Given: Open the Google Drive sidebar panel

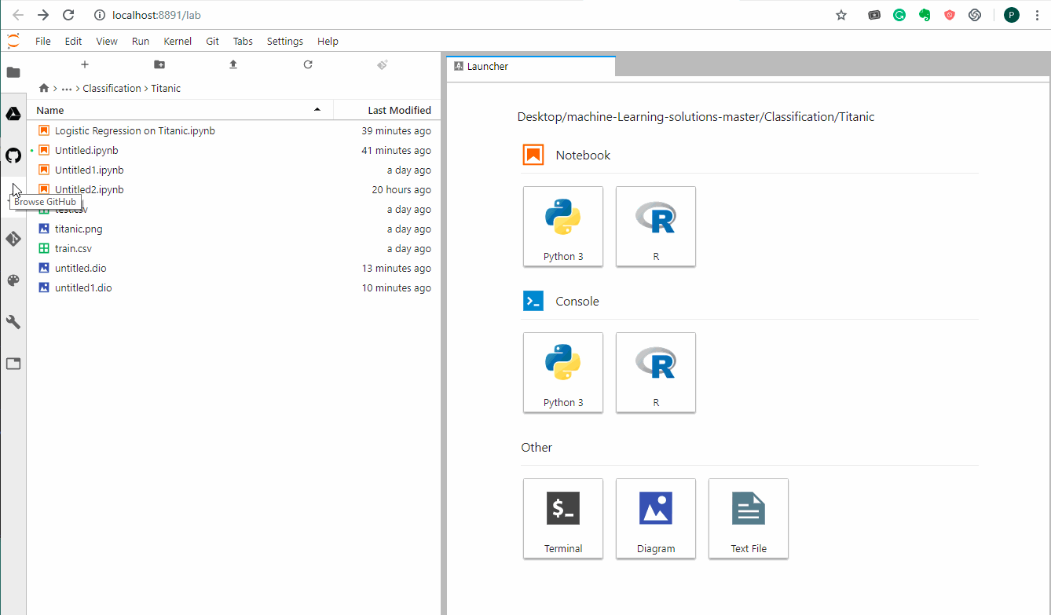Looking at the screenshot, I should click(13, 114).
